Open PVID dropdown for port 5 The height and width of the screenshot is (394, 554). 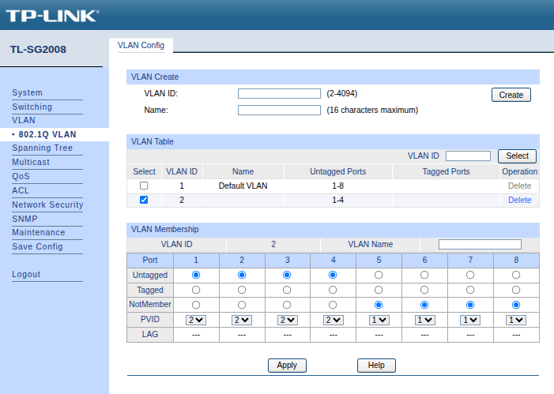379,320
